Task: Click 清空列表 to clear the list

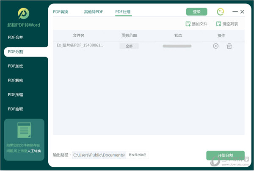Action: [x=227, y=24]
